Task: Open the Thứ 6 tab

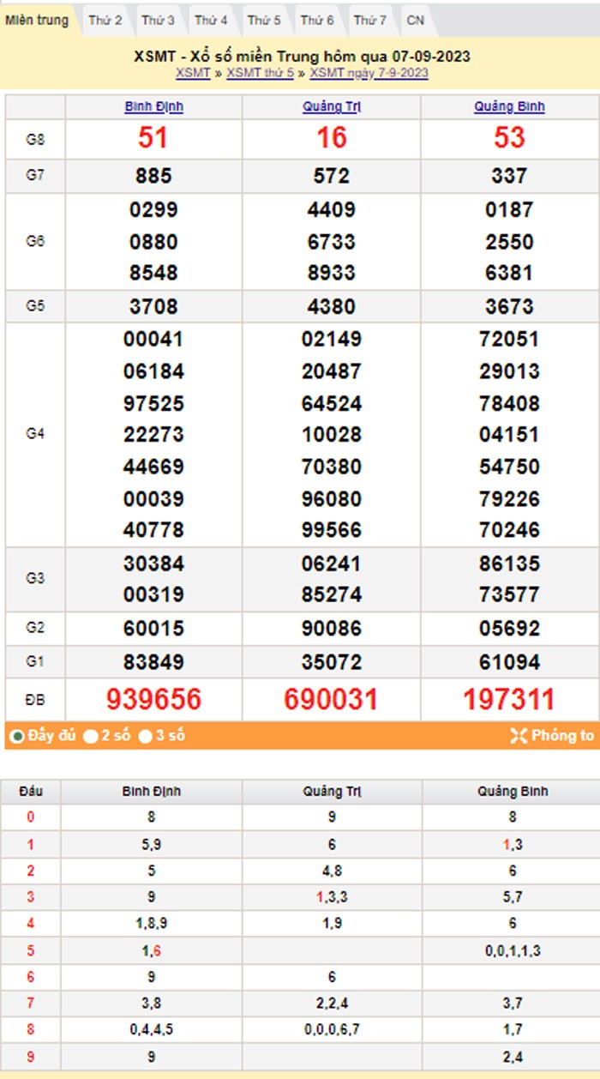Action: coord(317,20)
